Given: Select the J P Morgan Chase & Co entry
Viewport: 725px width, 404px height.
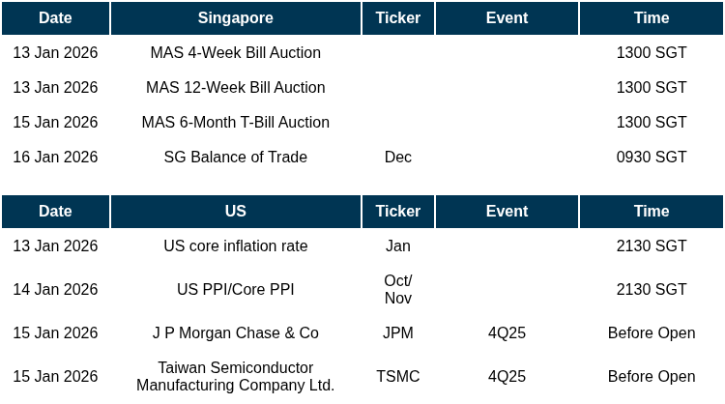Looking at the screenshot, I should coord(235,333).
